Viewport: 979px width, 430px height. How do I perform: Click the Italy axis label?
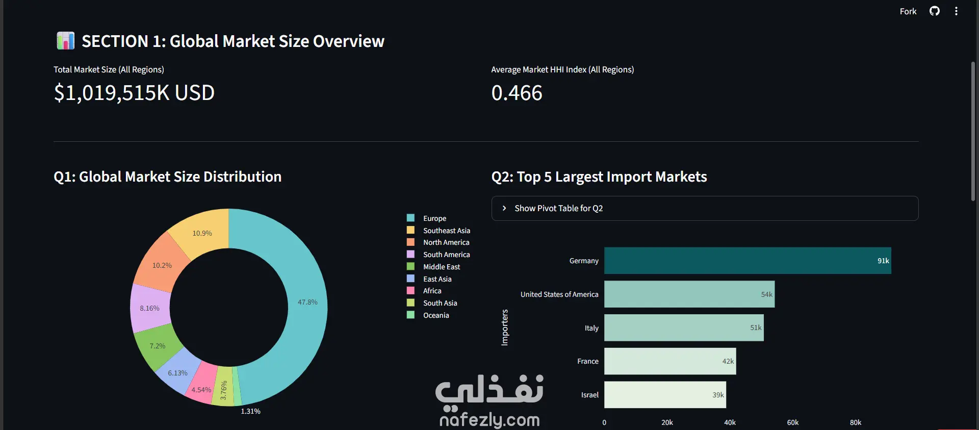pyautogui.click(x=591, y=328)
